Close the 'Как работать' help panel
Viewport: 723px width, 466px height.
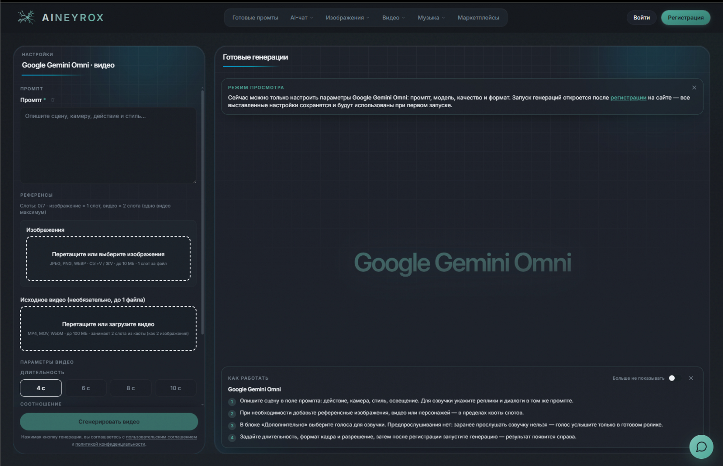[x=691, y=378]
